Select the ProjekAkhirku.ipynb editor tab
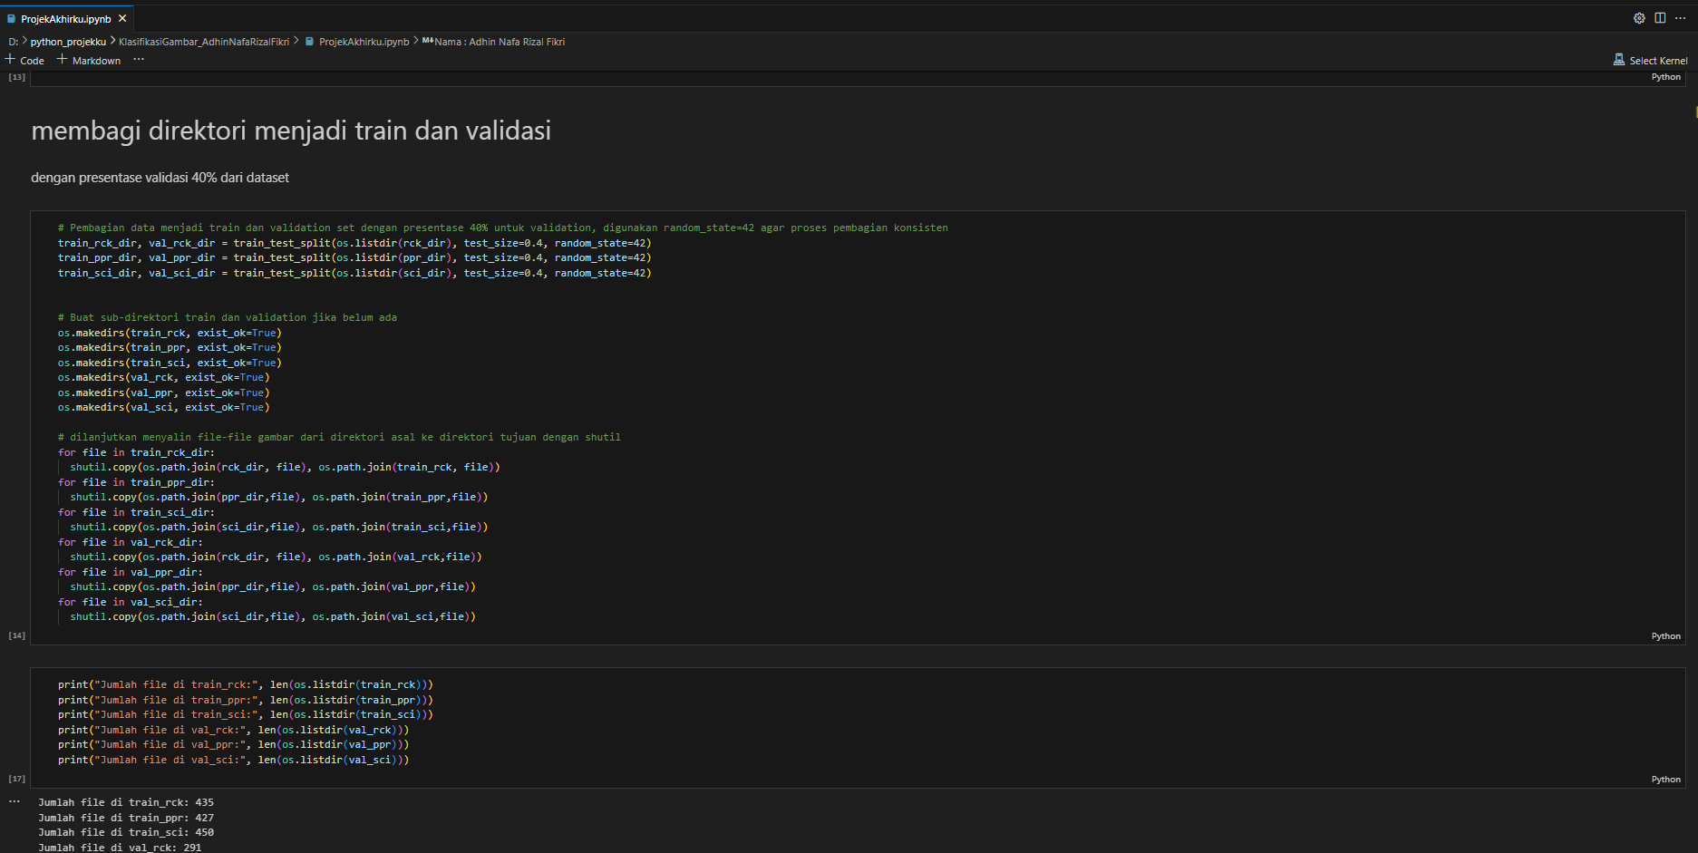The height and width of the screenshot is (853, 1698). point(65,19)
